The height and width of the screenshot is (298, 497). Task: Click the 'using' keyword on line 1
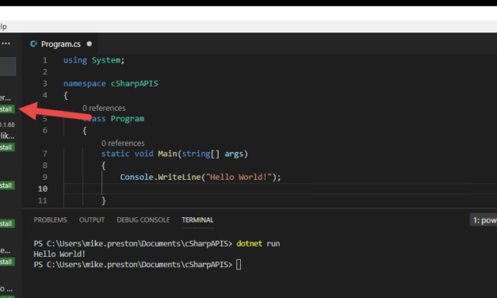point(75,60)
